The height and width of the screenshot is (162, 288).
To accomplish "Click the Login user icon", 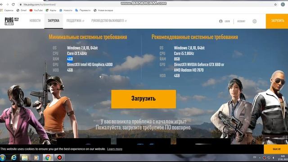I will point(221,21).
